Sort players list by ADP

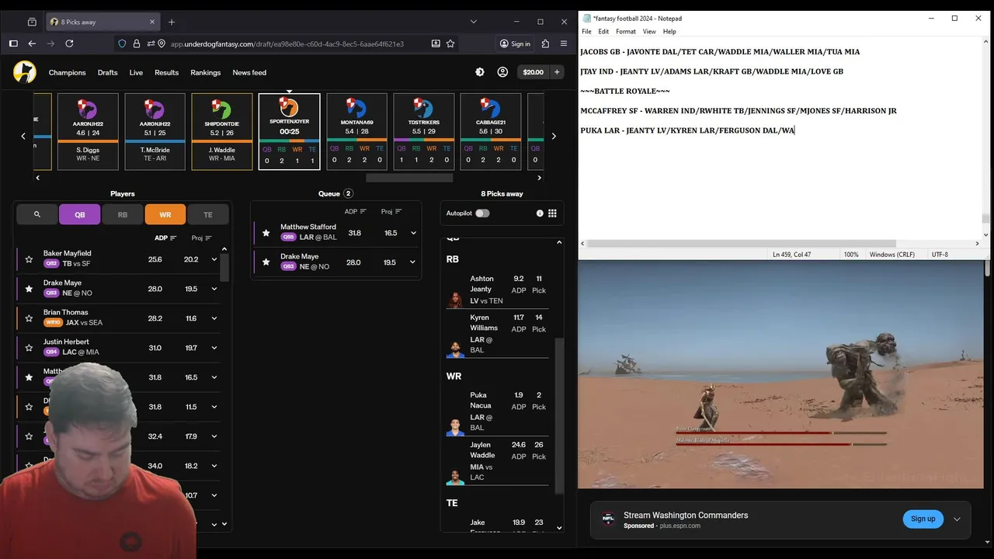165,238
